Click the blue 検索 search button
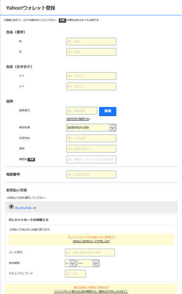The image size is (182, 294). [108, 111]
